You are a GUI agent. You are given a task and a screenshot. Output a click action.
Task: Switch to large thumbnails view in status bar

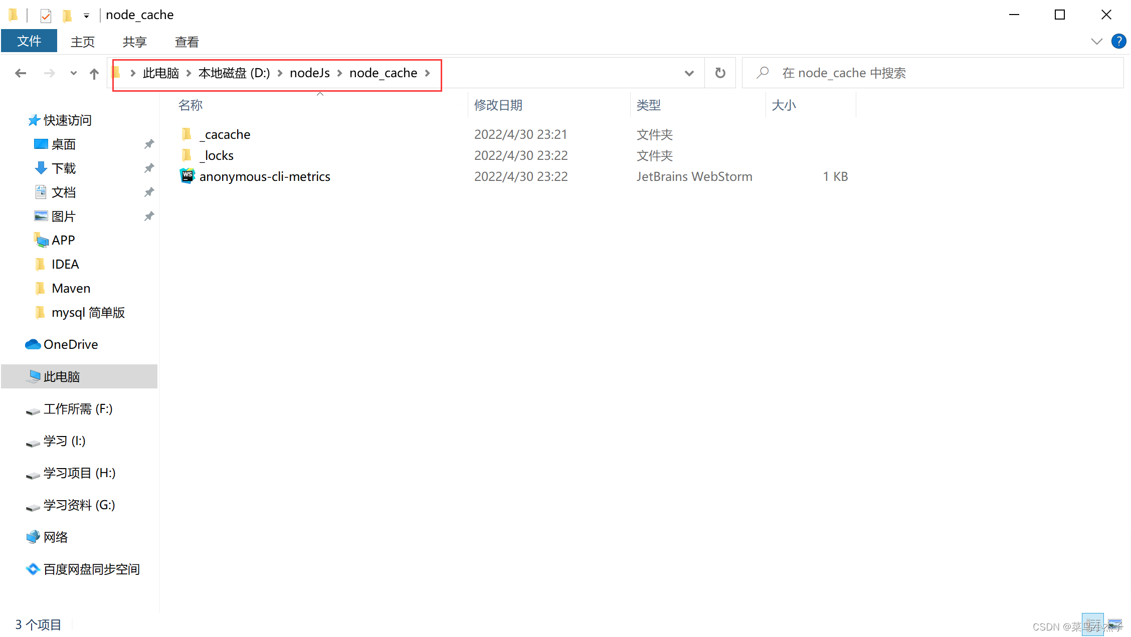tap(1115, 624)
